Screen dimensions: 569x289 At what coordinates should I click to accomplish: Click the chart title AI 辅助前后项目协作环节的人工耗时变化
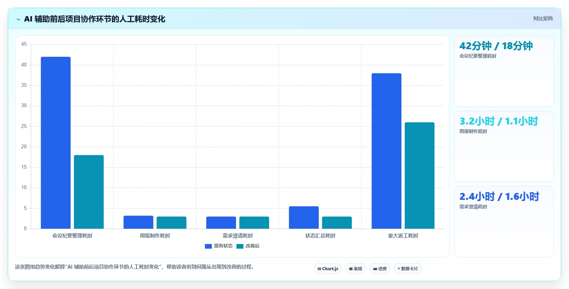pyautogui.click(x=95, y=19)
